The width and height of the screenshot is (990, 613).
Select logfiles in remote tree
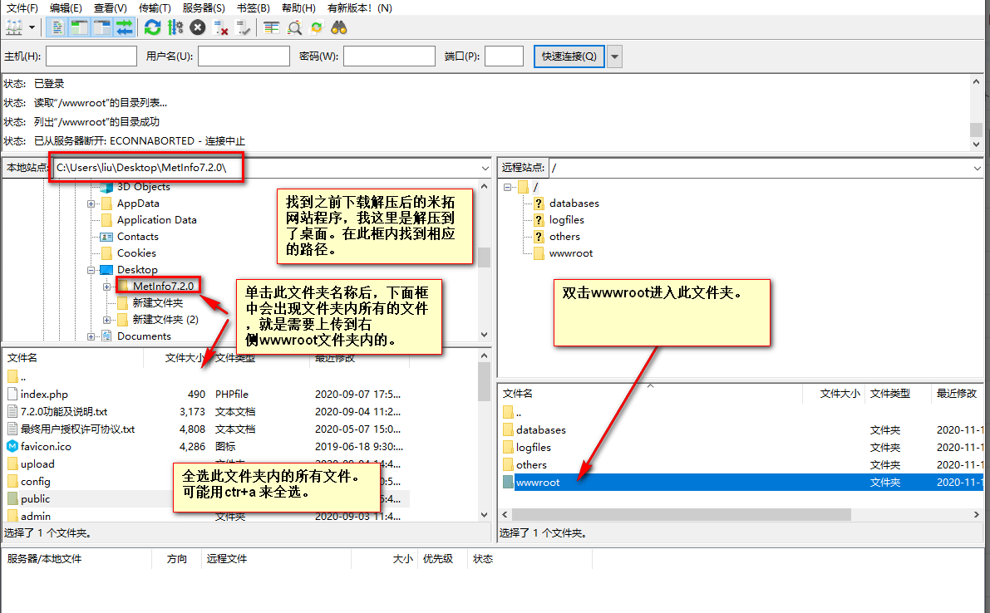pos(566,220)
